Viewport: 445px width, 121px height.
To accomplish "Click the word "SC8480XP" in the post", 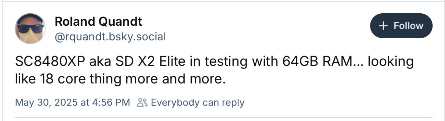I will pyautogui.click(x=50, y=62).
